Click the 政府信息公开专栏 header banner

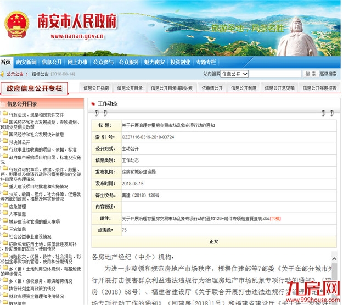pos(34,88)
